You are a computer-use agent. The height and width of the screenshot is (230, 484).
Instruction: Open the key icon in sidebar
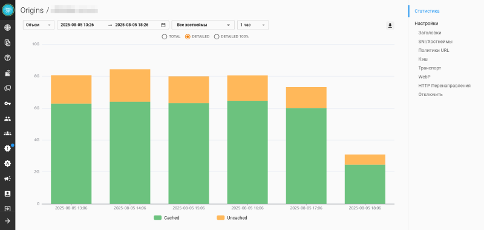point(7,103)
